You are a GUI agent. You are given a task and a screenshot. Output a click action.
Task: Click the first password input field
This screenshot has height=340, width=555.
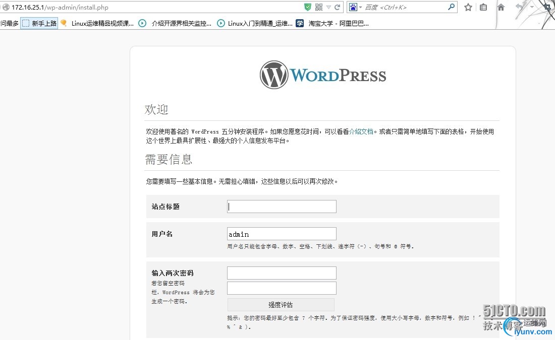pyautogui.click(x=282, y=273)
